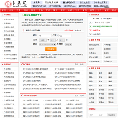Select the 黄历 nav item
Screen dimensions: 118x118
point(85,10)
